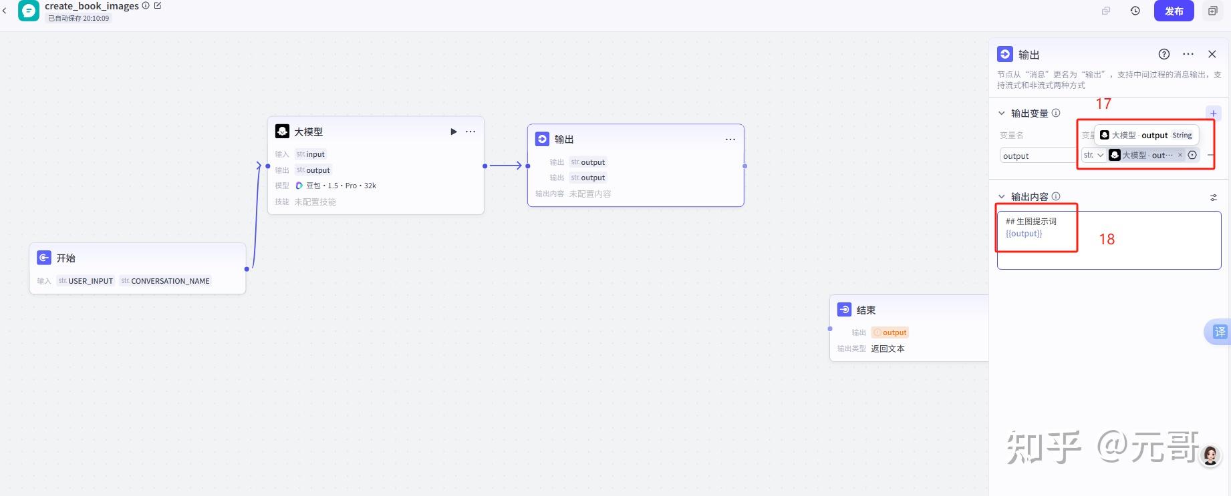This screenshot has height=496, width=1231.
Task: Click the edit icon beside create_book_images
Action: 158,5
